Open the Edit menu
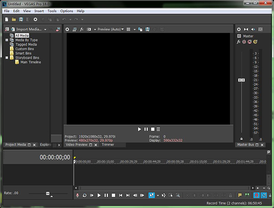 point(16,11)
